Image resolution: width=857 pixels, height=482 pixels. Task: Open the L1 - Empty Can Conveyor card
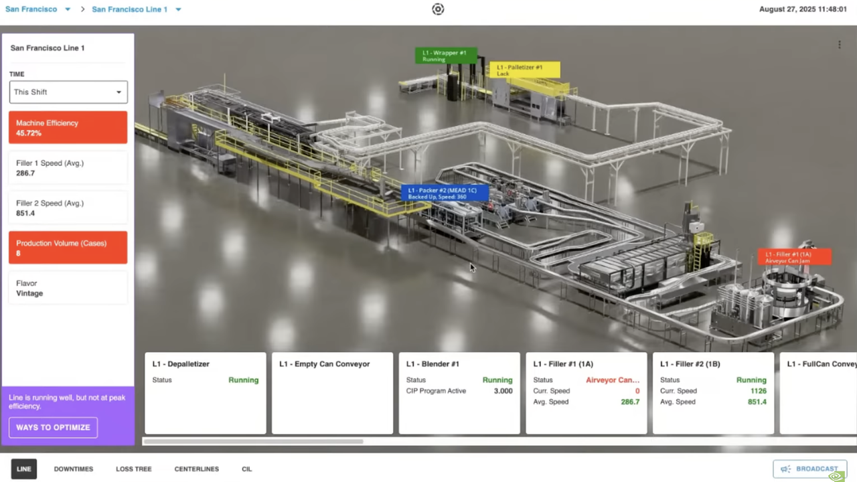point(333,394)
